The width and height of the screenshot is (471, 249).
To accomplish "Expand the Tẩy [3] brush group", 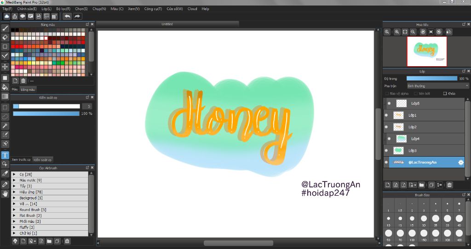I will [14, 186].
